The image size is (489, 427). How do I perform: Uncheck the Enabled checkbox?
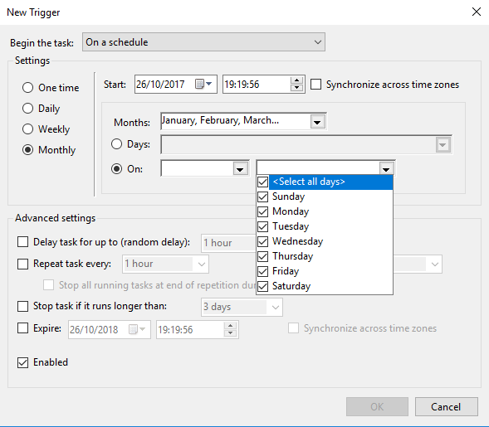[22, 362]
